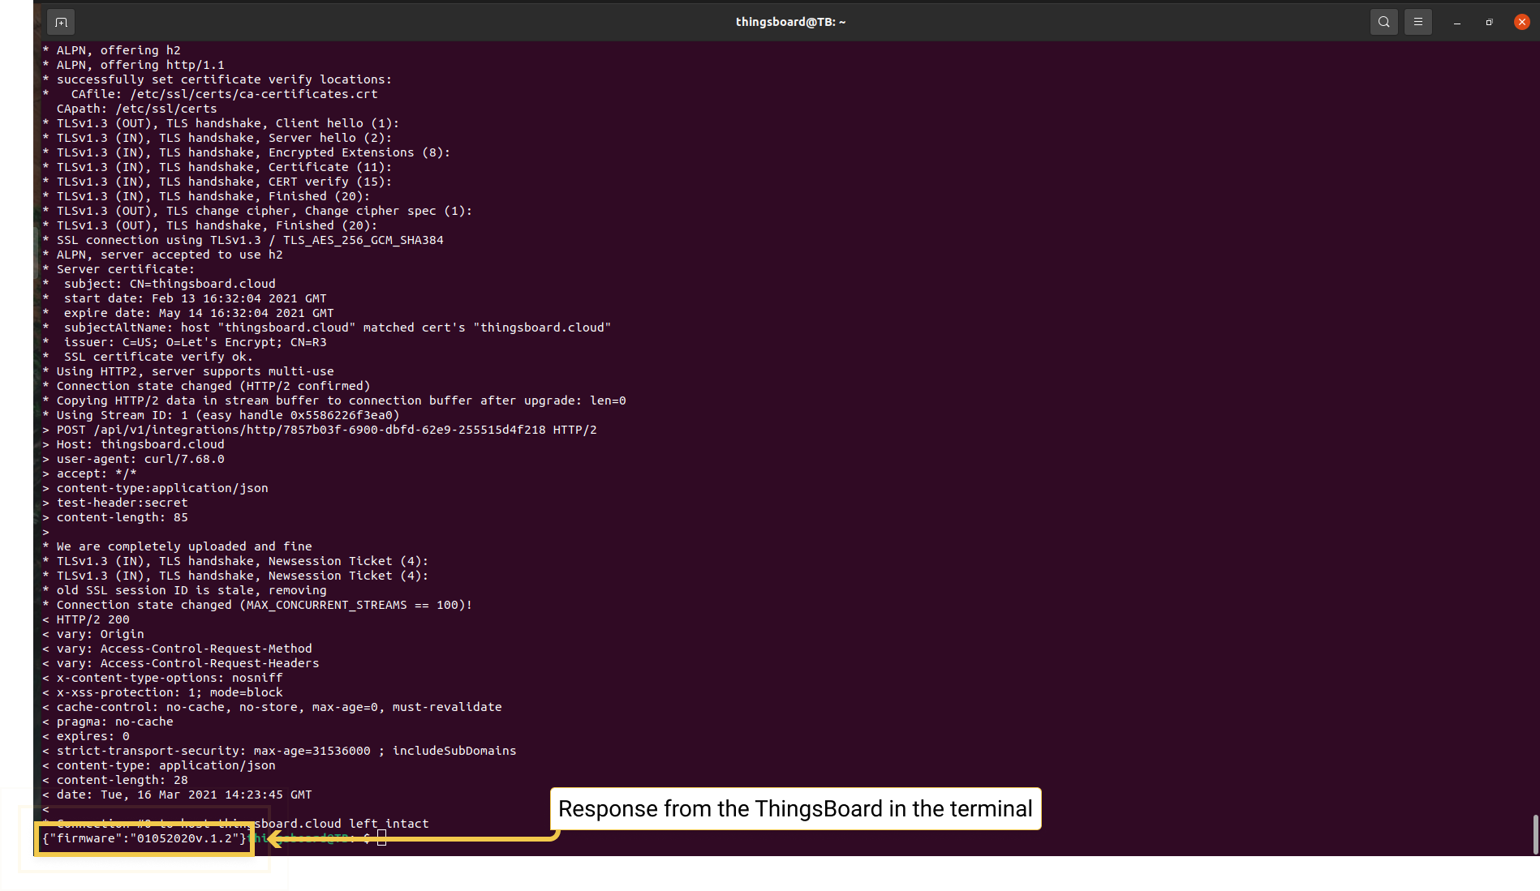Click the terminal prompt cursor
The width and height of the screenshot is (1540, 891).
[x=381, y=838]
